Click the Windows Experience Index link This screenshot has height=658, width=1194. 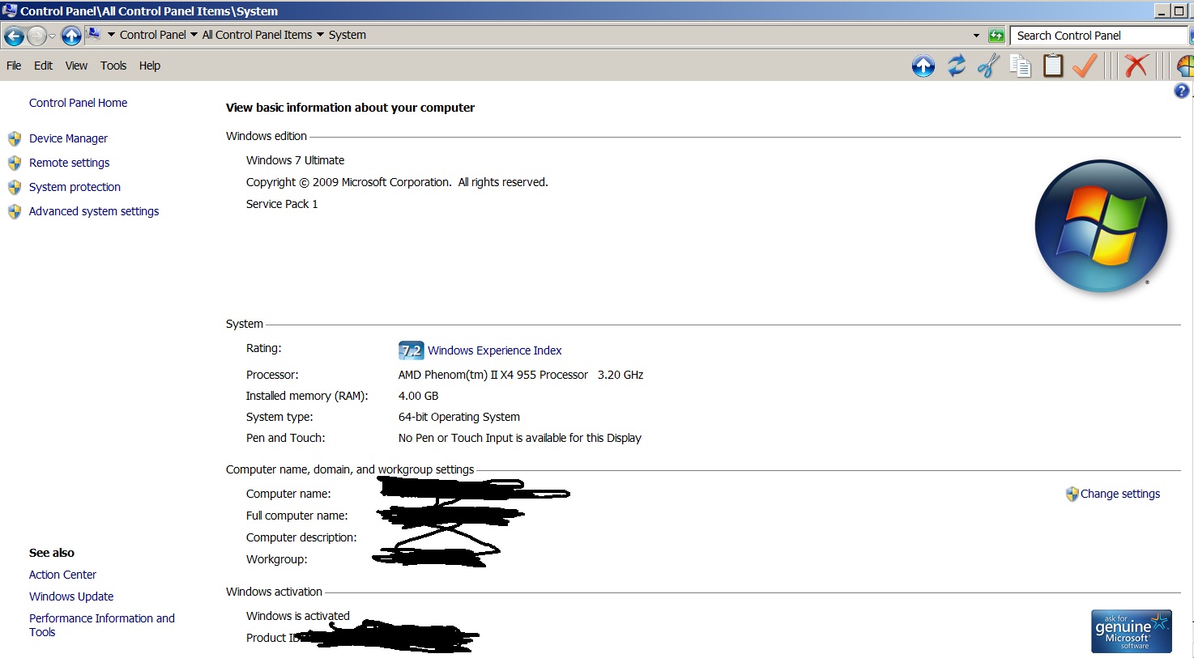[494, 350]
